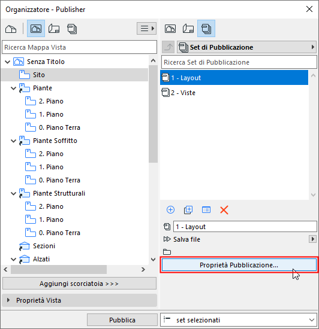
Task: Click the destination folder icon
Action: 167,252
